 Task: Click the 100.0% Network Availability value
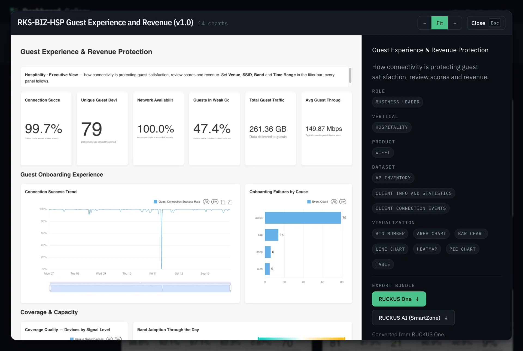(156, 129)
